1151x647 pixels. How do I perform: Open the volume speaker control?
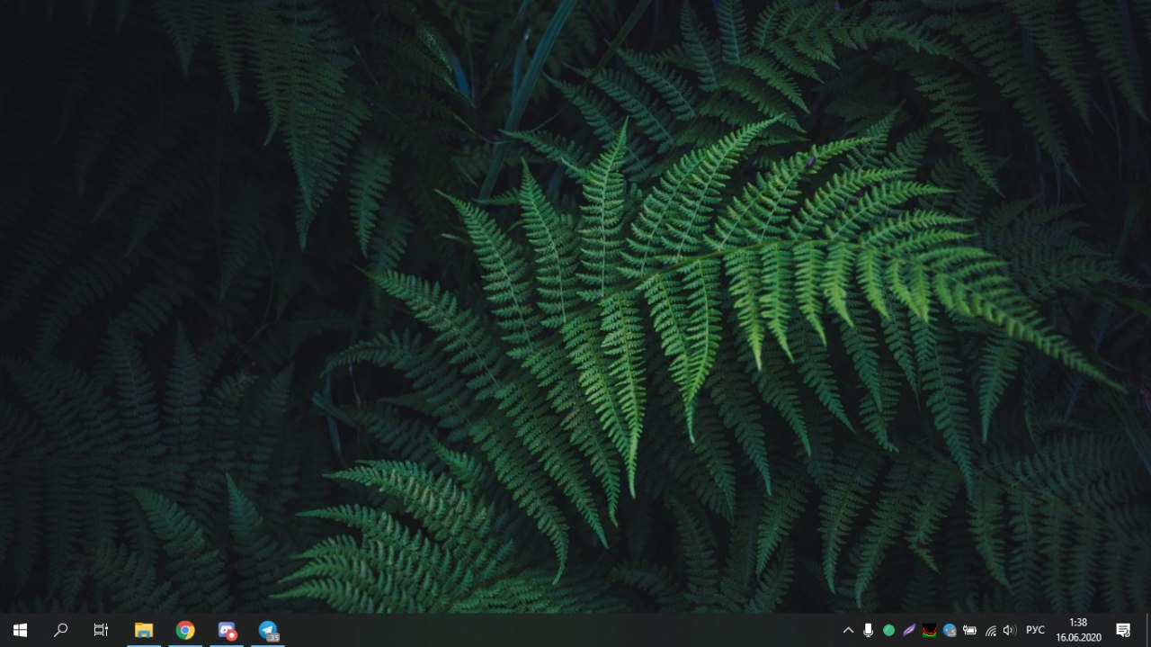pyautogui.click(x=1010, y=630)
